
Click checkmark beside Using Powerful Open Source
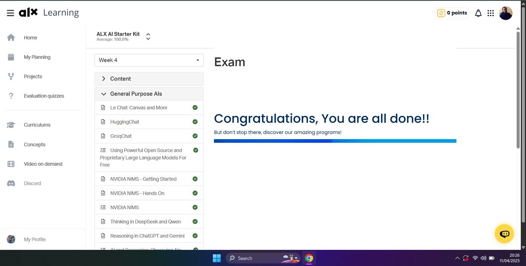pos(195,150)
